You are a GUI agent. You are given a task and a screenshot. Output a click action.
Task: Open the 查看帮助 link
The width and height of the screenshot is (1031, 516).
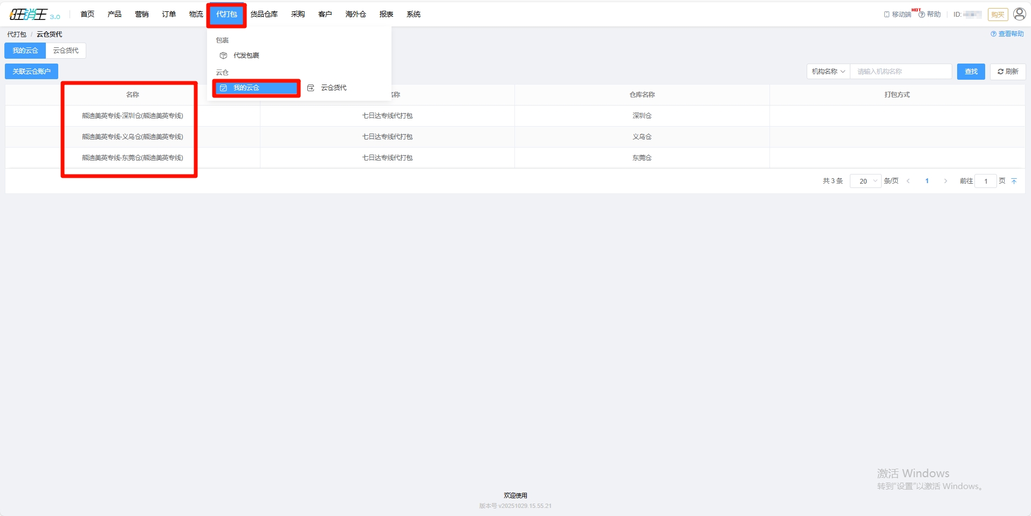coord(1007,34)
